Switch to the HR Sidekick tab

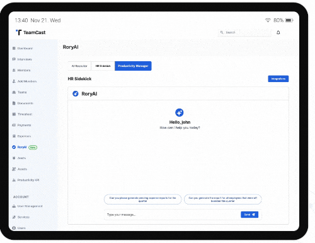pyautogui.click(x=103, y=66)
